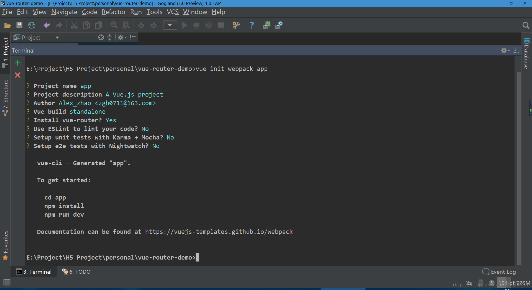Click the Help question mark icon
The image size is (532, 290).
251,25
